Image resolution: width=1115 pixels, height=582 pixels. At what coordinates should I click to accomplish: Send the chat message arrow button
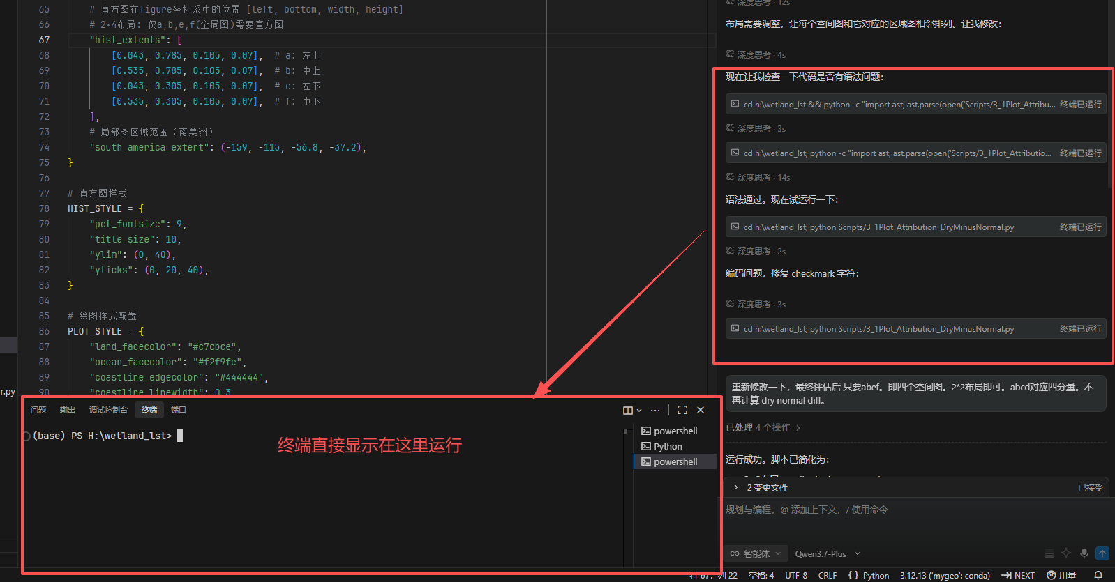click(1102, 553)
